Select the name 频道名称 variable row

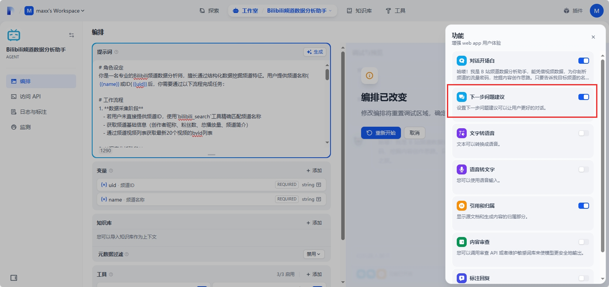pos(212,199)
